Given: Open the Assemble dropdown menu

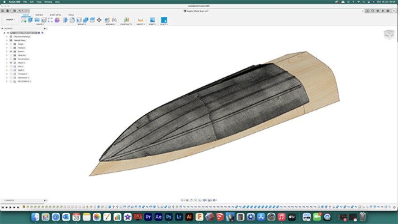Looking at the screenshot, I should pyautogui.click(x=111, y=24).
